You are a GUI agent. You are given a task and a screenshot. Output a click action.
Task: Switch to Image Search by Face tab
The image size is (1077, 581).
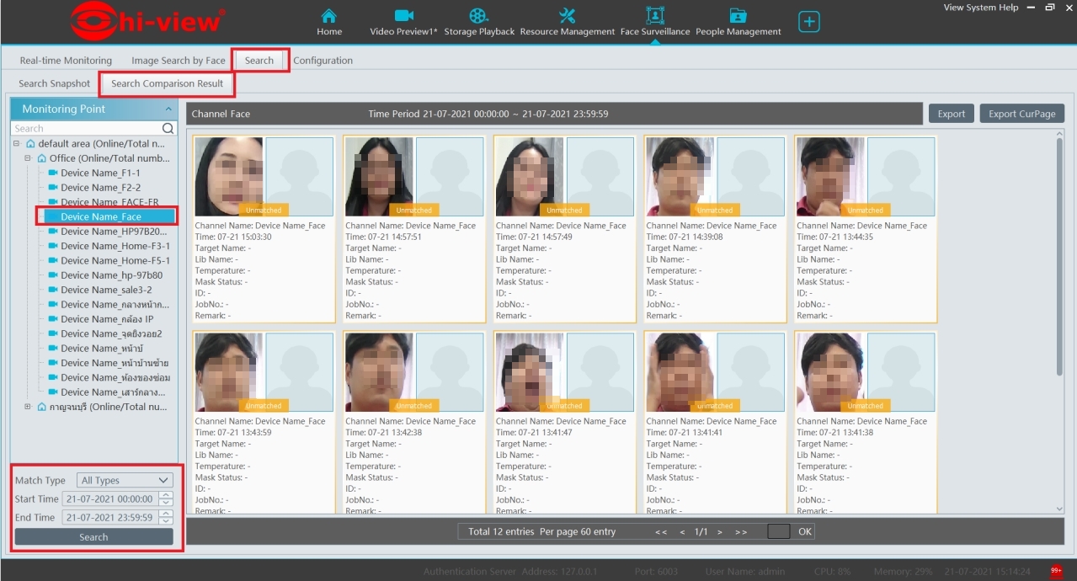(x=179, y=61)
